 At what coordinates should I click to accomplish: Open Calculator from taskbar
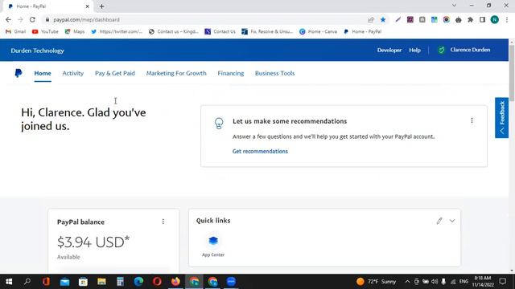[x=120, y=282]
